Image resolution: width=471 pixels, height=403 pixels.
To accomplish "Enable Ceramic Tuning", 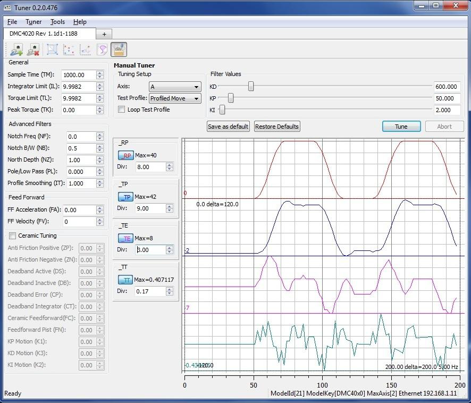I will 12,236.
